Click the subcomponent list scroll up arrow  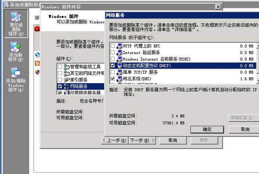coord(258,46)
